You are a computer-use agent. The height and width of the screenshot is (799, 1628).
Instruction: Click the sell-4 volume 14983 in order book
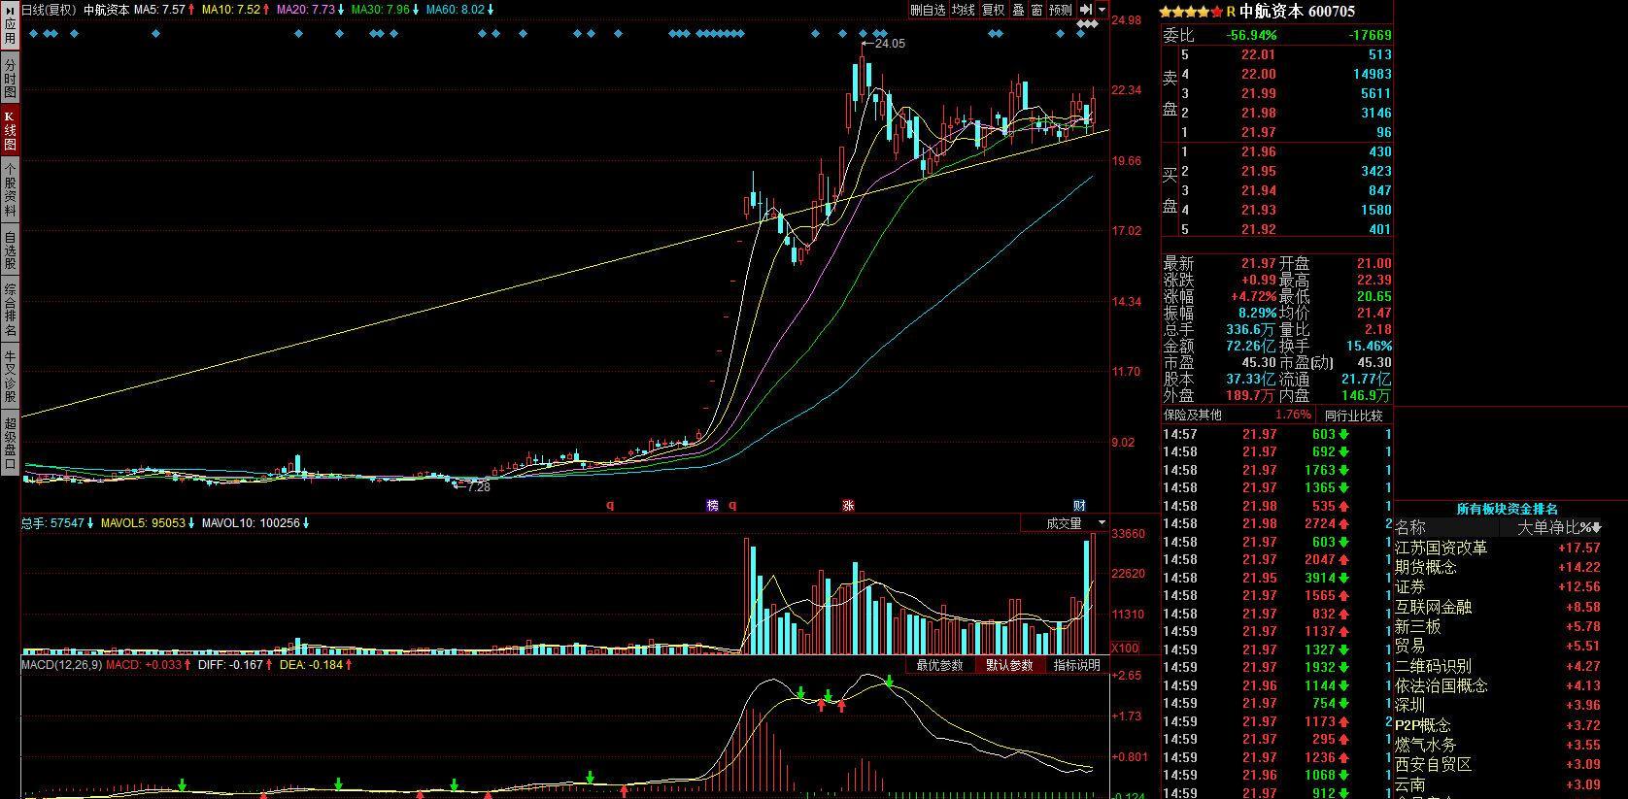tap(1372, 75)
